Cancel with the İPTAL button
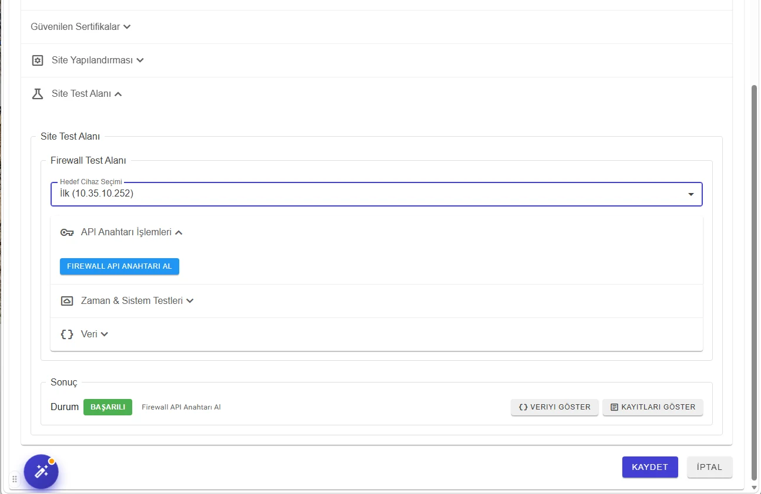761x494 pixels. (710, 467)
